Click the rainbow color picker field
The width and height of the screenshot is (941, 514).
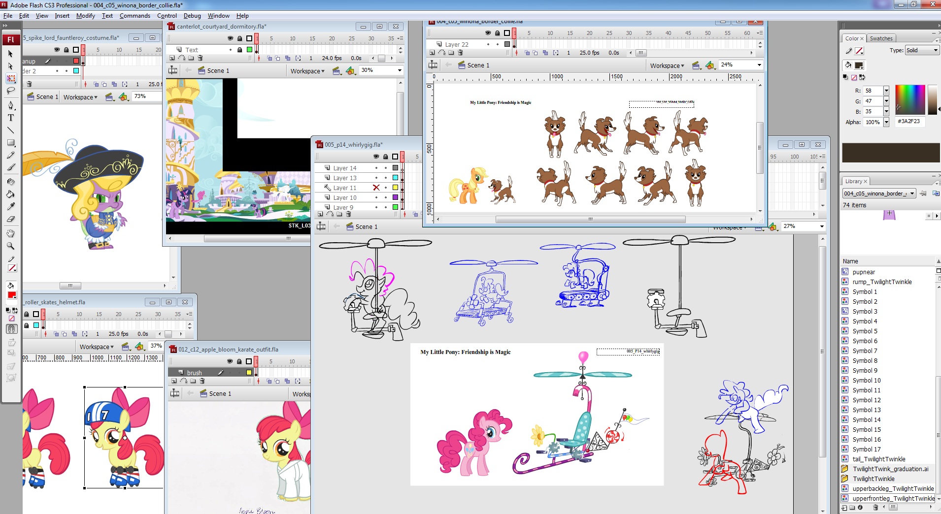pos(909,99)
